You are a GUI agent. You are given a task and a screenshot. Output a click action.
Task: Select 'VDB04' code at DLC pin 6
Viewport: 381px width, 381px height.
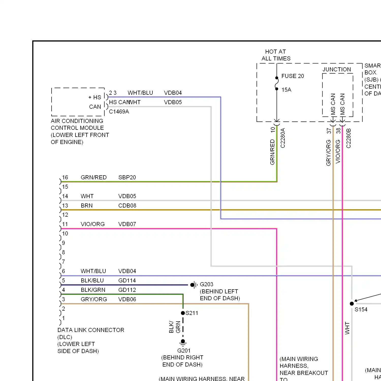click(x=127, y=271)
